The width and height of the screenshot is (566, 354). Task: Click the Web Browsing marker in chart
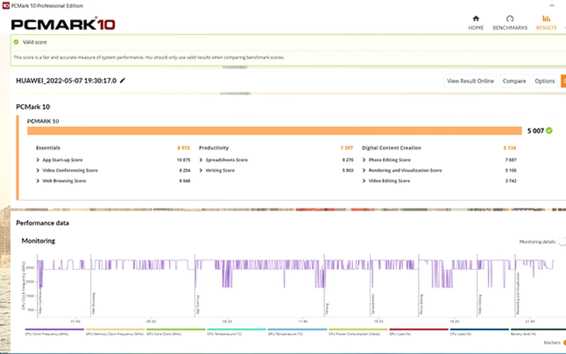click(94, 303)
